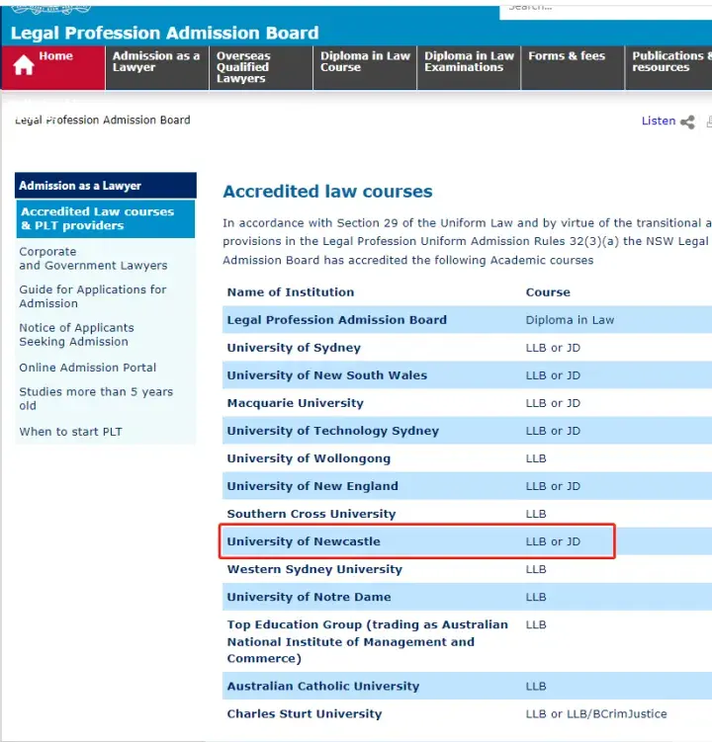Click the Accredited law courses heading
The image size is (712, 742).
pos(327,191)
